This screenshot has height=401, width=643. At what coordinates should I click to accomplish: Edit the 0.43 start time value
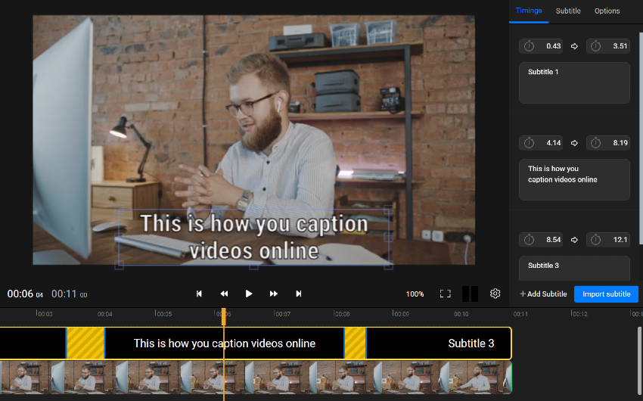pyautogui.click(x=553, y=46)
